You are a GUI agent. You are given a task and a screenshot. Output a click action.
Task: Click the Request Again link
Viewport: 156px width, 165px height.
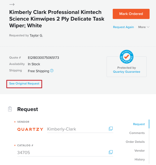[x=123, y=27]
